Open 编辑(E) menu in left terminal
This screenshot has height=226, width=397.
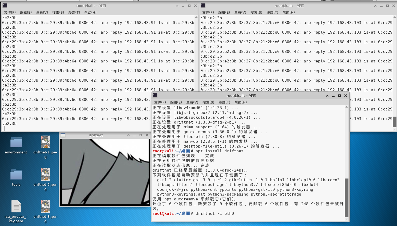tap(26, 12)
